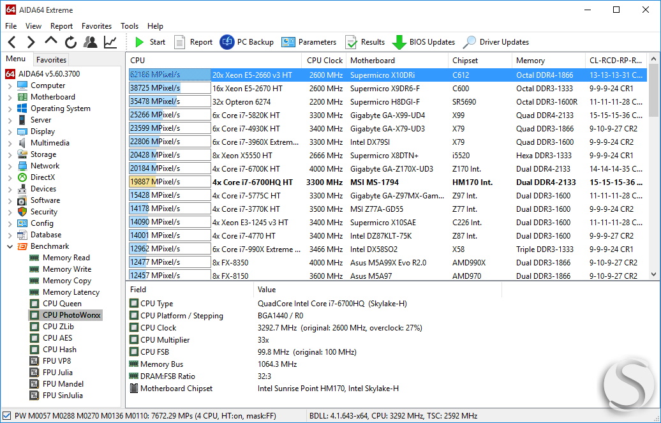Sort by the Chipset column header
This screenshot has height=423, width=661.
[x=480, y=61]
